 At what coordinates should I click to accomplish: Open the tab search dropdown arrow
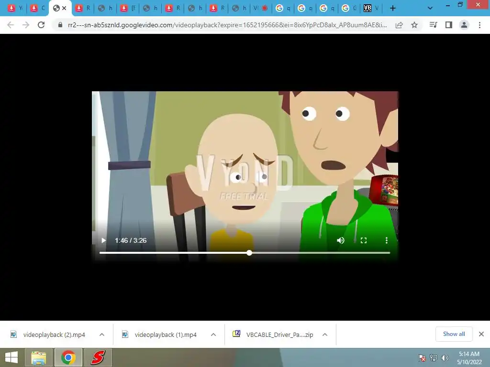click(x=430, y=9)
